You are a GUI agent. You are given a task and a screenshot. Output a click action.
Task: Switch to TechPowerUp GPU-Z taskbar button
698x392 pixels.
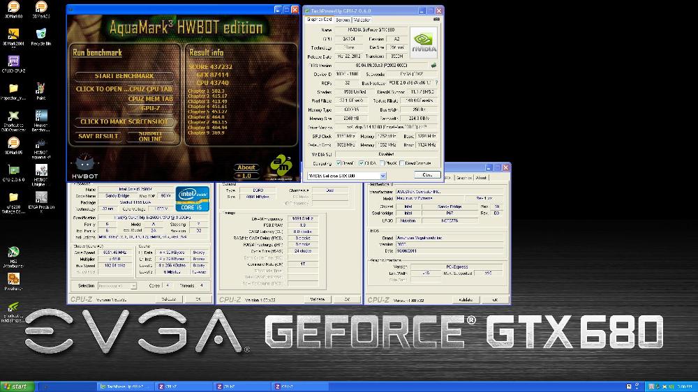coord(126,386)
